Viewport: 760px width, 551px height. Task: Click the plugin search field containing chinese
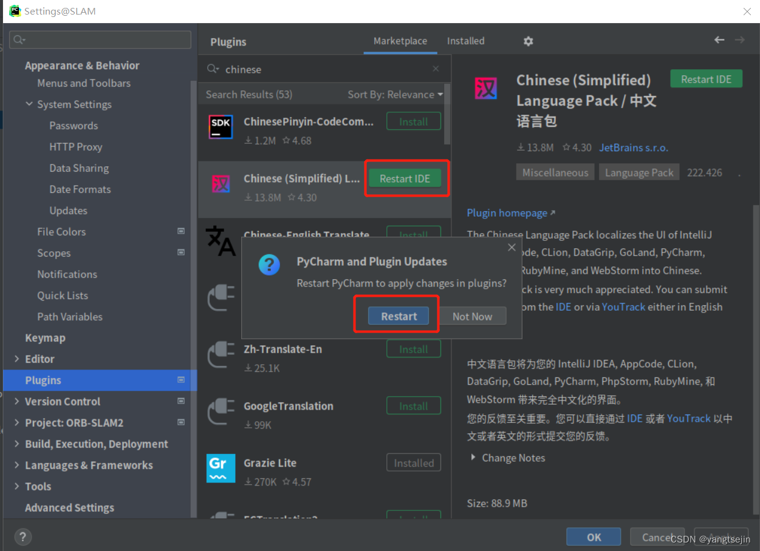[x=326, y=69]
